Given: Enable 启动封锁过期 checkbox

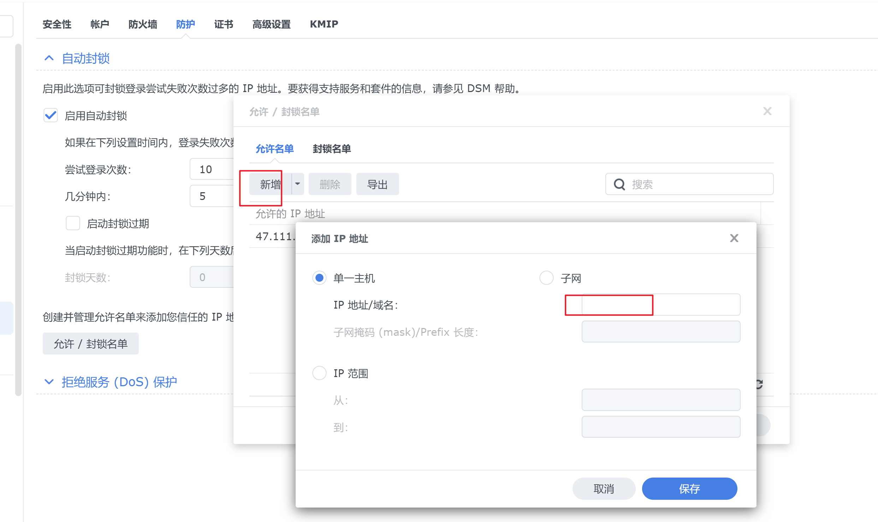Looking at the screenshot, I should 73,223.
